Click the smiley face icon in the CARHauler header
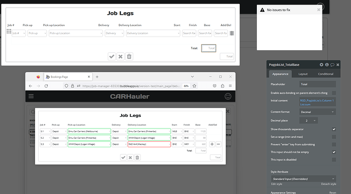 pyautogui.click(x=228, y=96)
